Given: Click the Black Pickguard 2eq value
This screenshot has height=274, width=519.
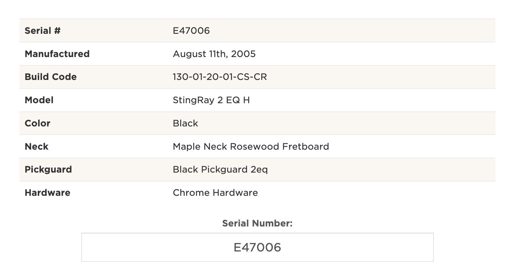Looking at the screenshot, I should [220, 169].
